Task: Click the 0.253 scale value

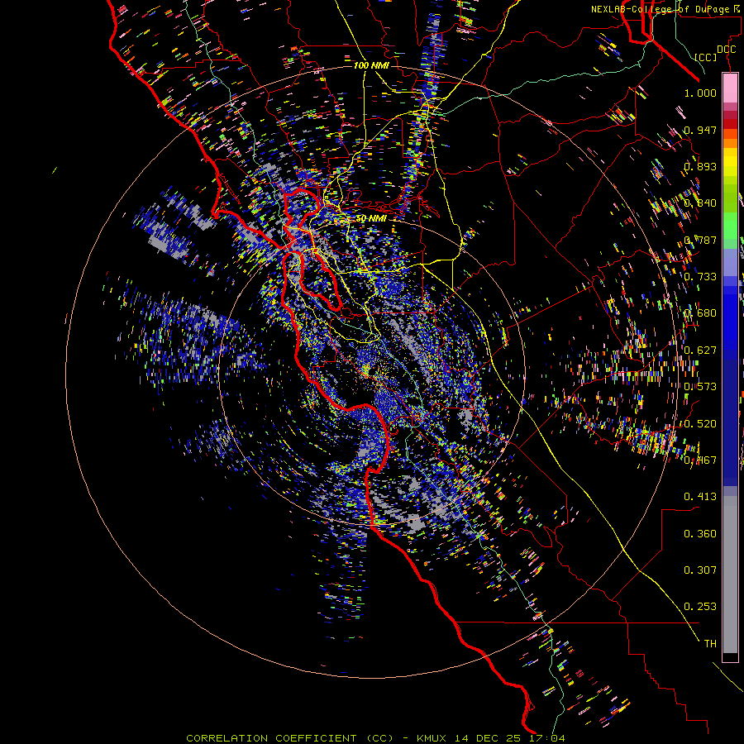Action: coord(700,607)
